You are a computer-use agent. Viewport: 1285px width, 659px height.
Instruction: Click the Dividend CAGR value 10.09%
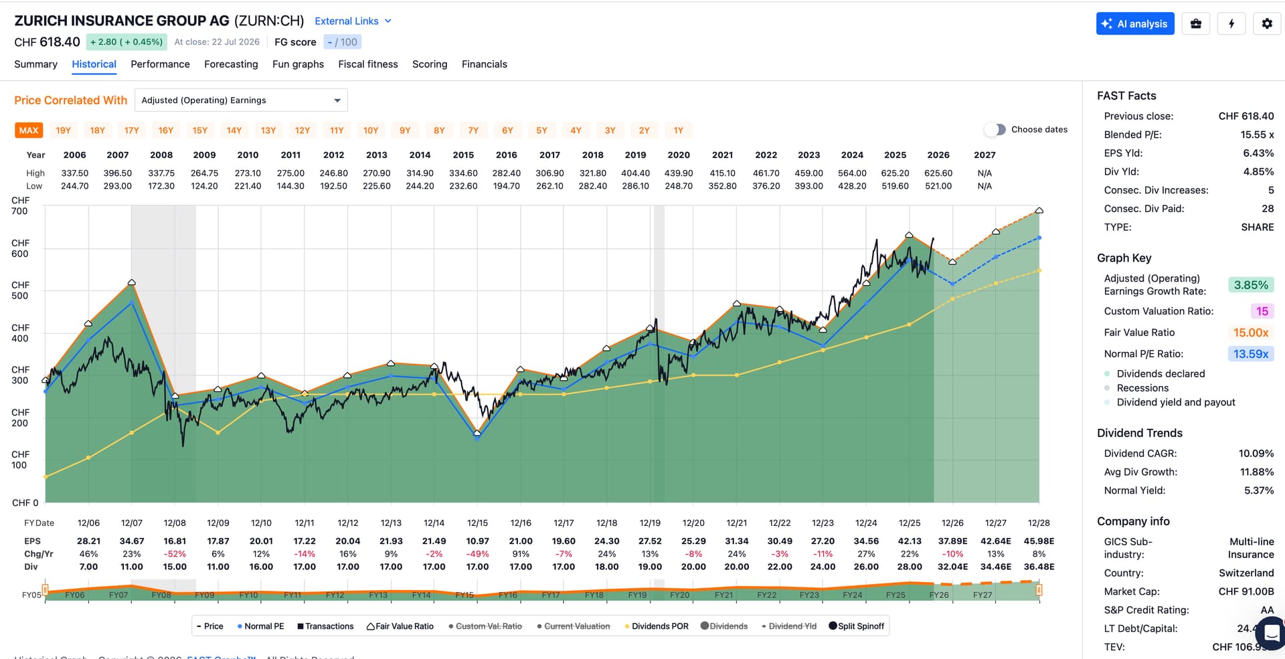[1256, 454]
